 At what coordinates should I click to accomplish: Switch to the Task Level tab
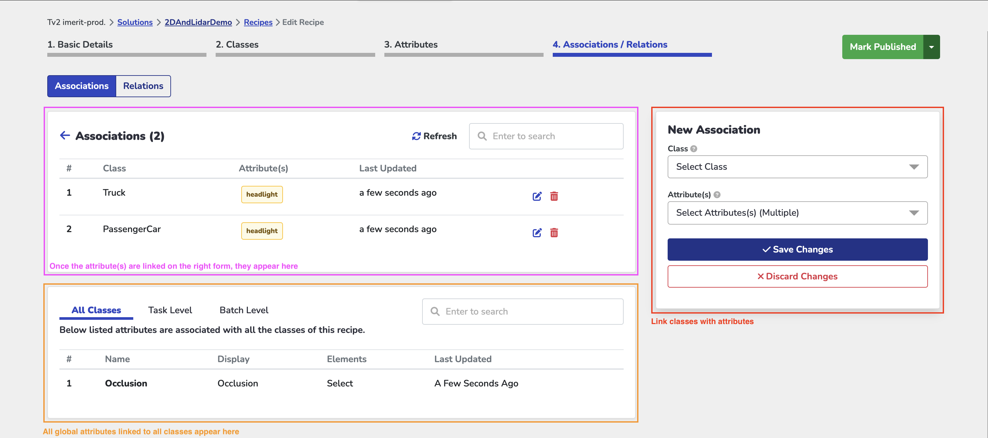pos(170,310)
